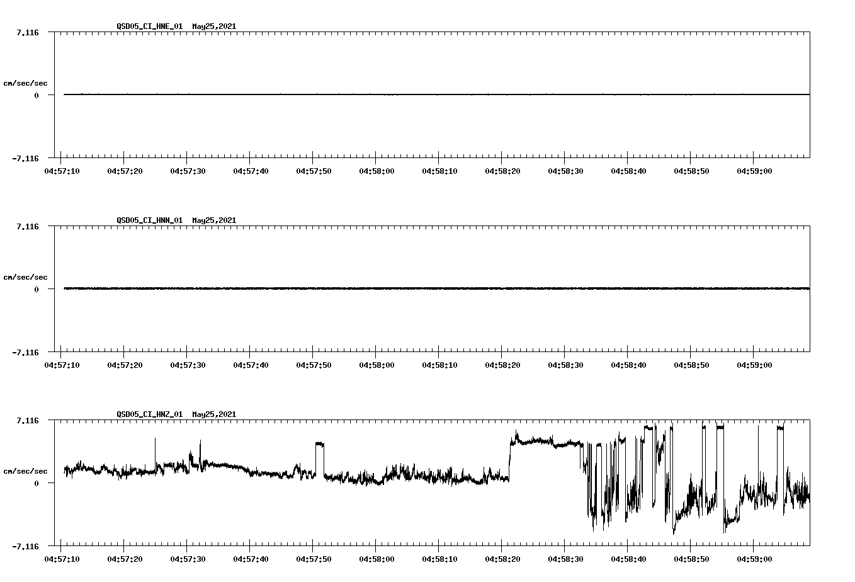Click the flat HNE waveform trace
This screenshot has width=855, height=582.
(378, 95)
